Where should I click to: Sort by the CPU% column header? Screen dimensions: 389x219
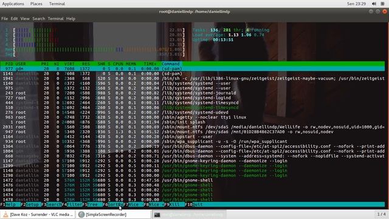[x=118, y=64]
